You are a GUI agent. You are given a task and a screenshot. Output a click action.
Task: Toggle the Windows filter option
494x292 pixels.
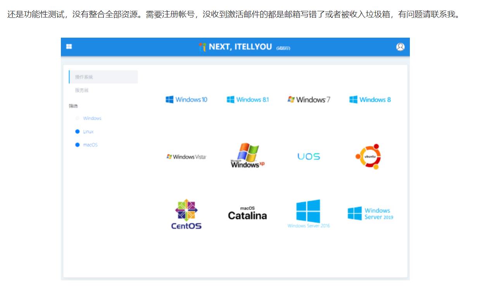pyautogui.click(x=78, y=118)
